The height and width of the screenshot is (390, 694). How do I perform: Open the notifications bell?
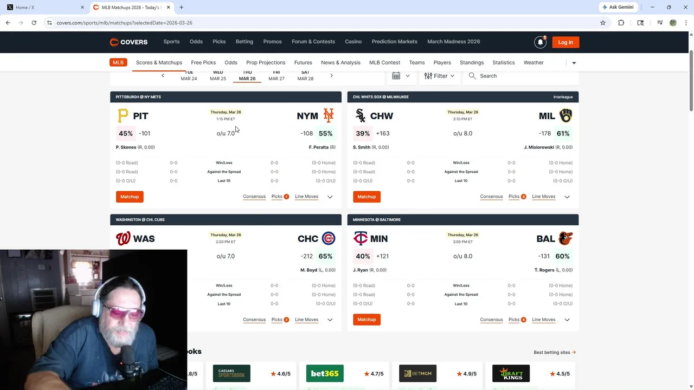[x=540, y=42]
